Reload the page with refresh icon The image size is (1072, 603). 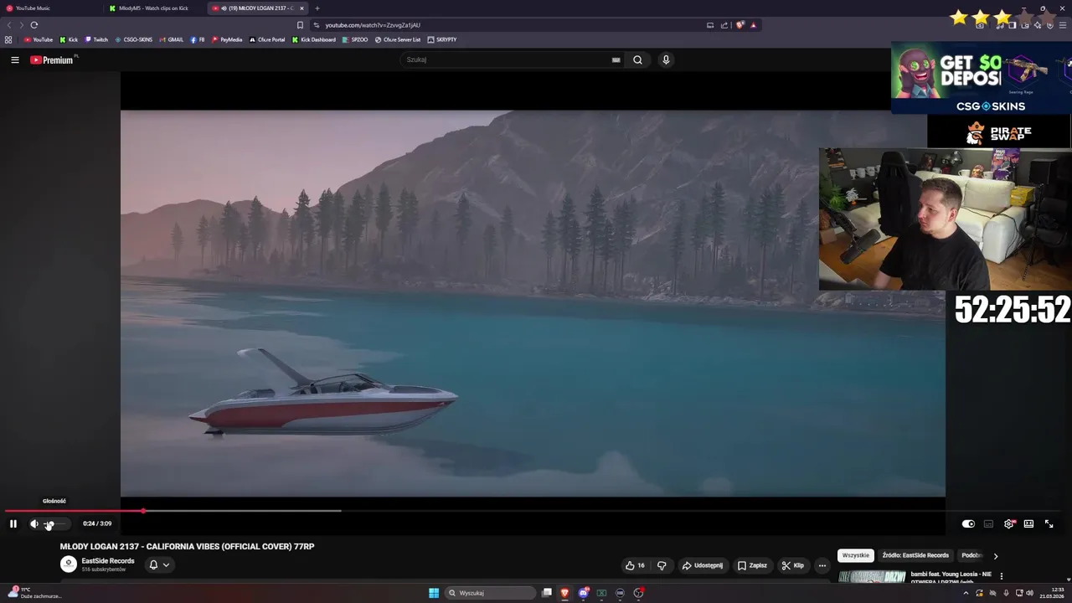click(x=34, y=25)
